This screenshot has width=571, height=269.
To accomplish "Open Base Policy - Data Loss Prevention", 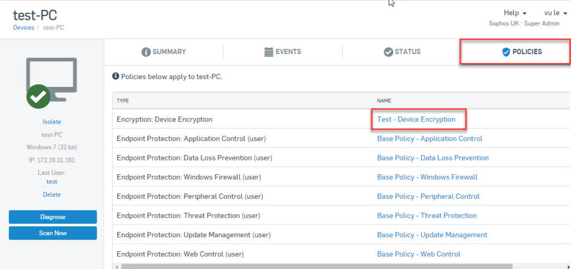I will tap(433, 158).
